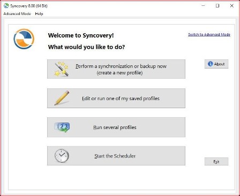Click Perform a synchronization or backup now

click(116, 69)
